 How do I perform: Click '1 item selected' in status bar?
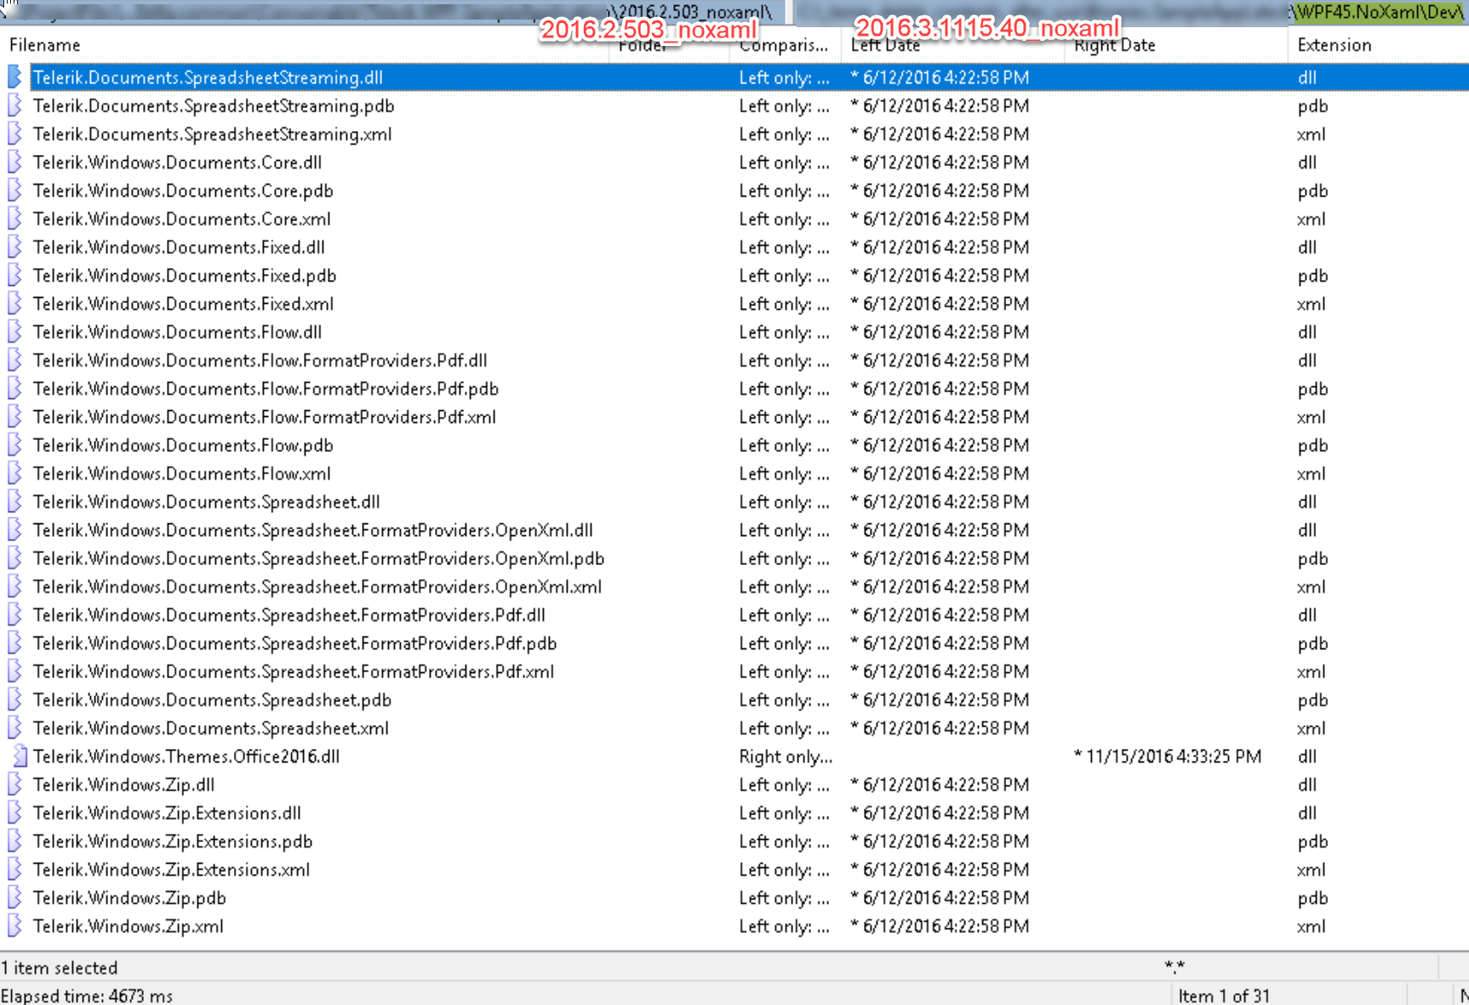[x=59, y=968]
